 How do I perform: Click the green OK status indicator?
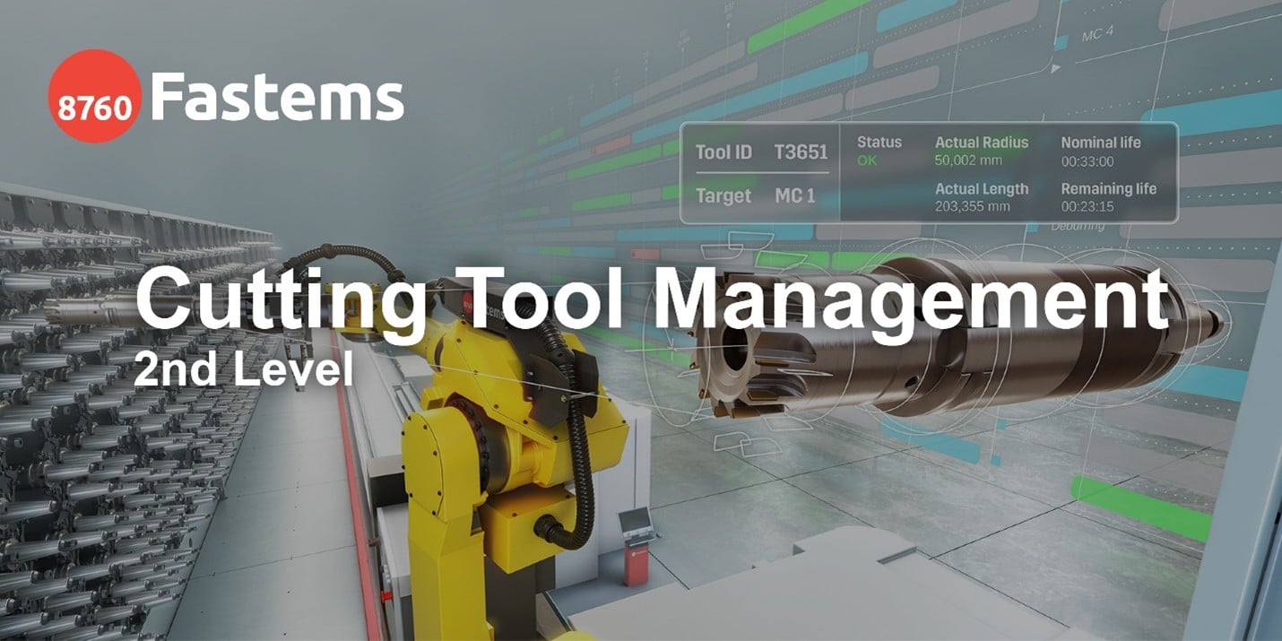click(866, 160)
